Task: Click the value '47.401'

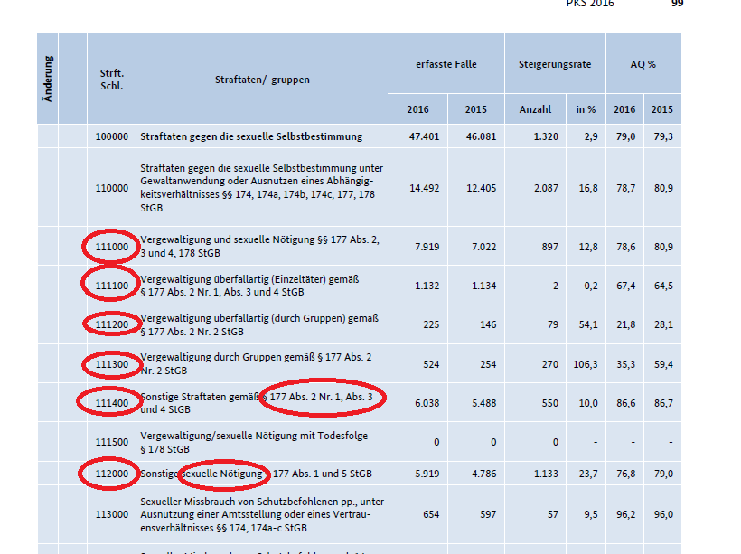Action: (x=424, y=136)
